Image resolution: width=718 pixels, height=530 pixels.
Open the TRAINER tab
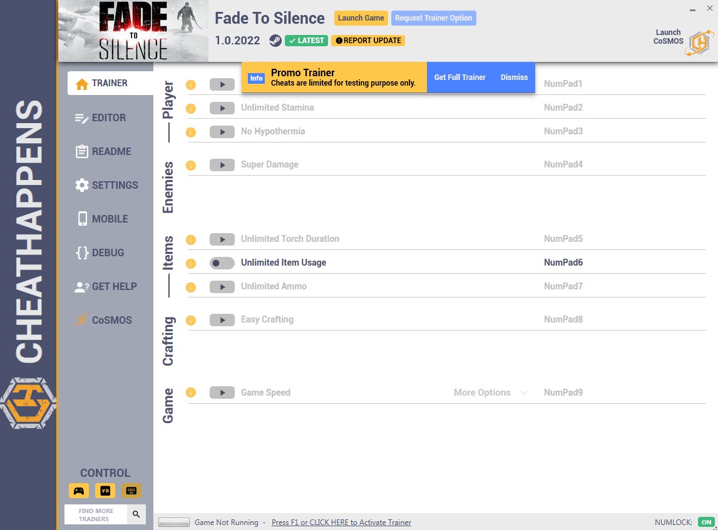click(x=110, y=83)
